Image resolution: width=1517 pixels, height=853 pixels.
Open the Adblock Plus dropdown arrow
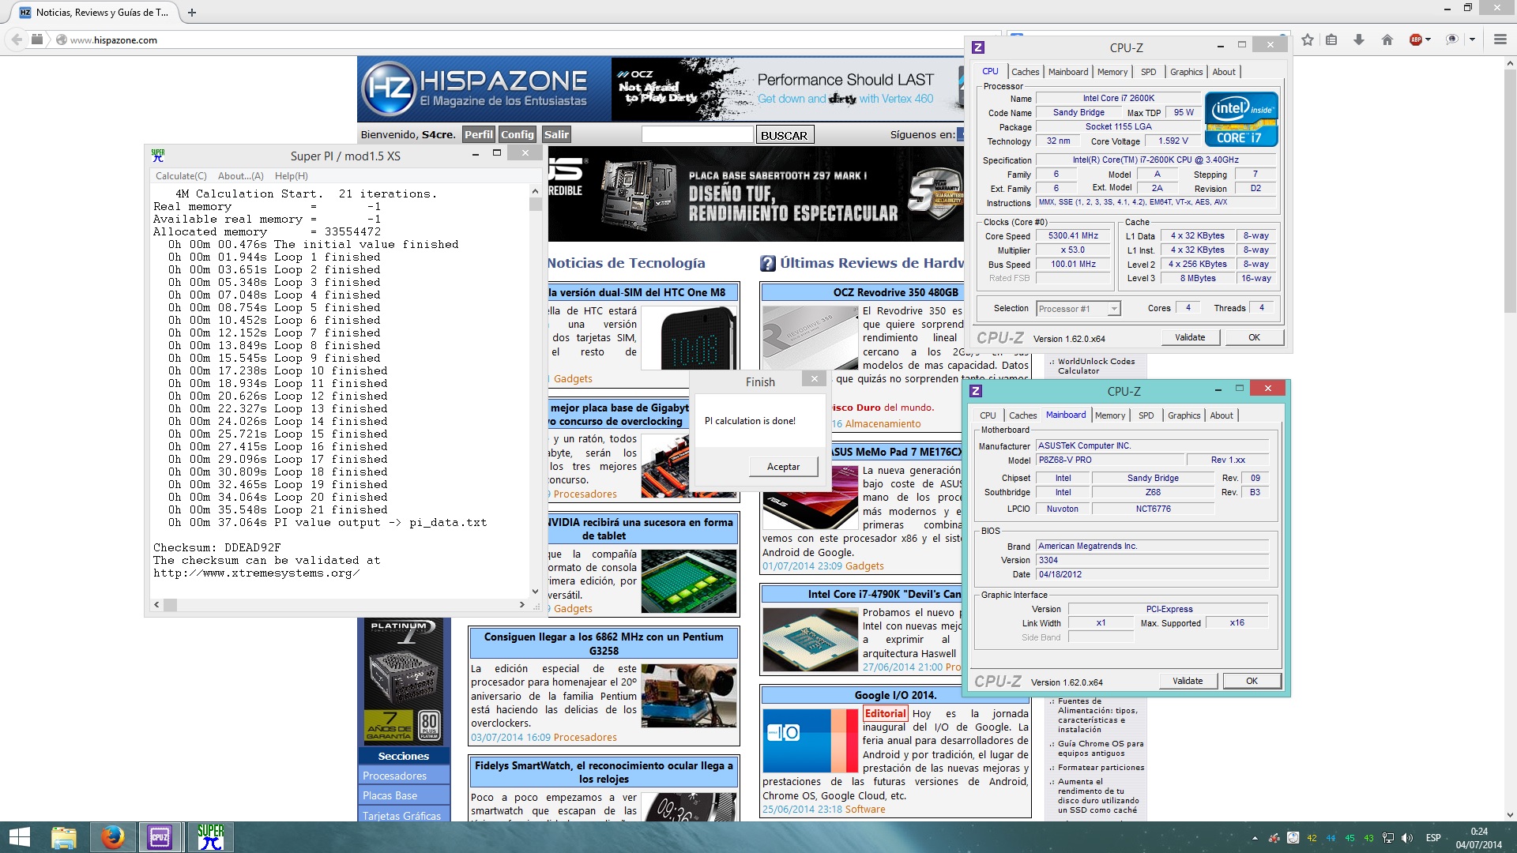coord(1428,39)
